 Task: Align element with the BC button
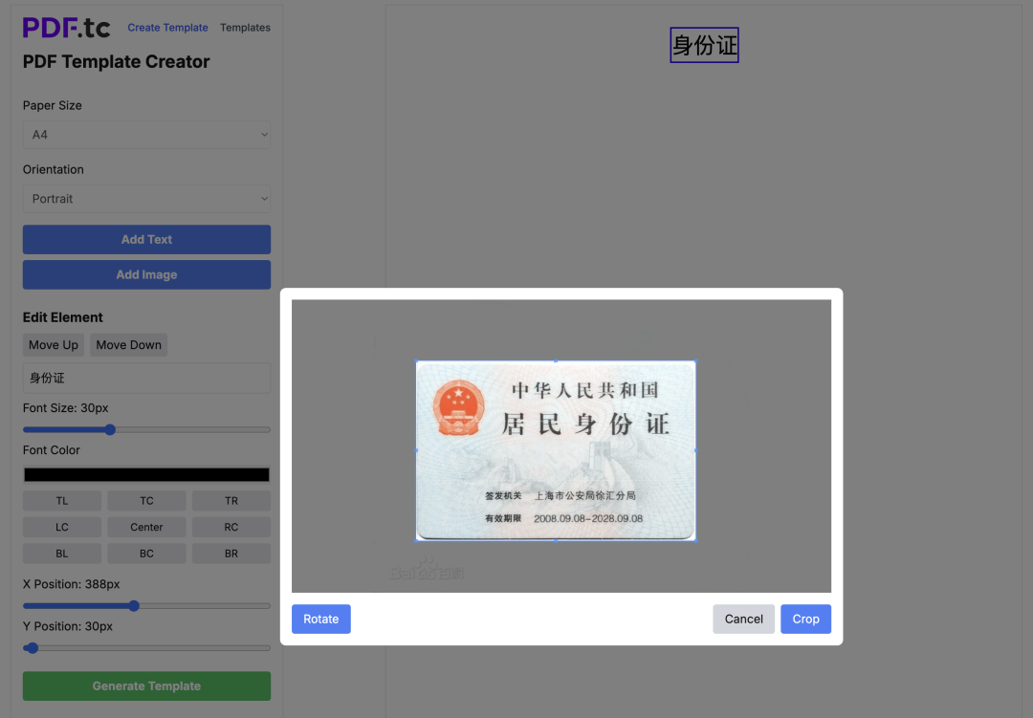pos(146,554)
